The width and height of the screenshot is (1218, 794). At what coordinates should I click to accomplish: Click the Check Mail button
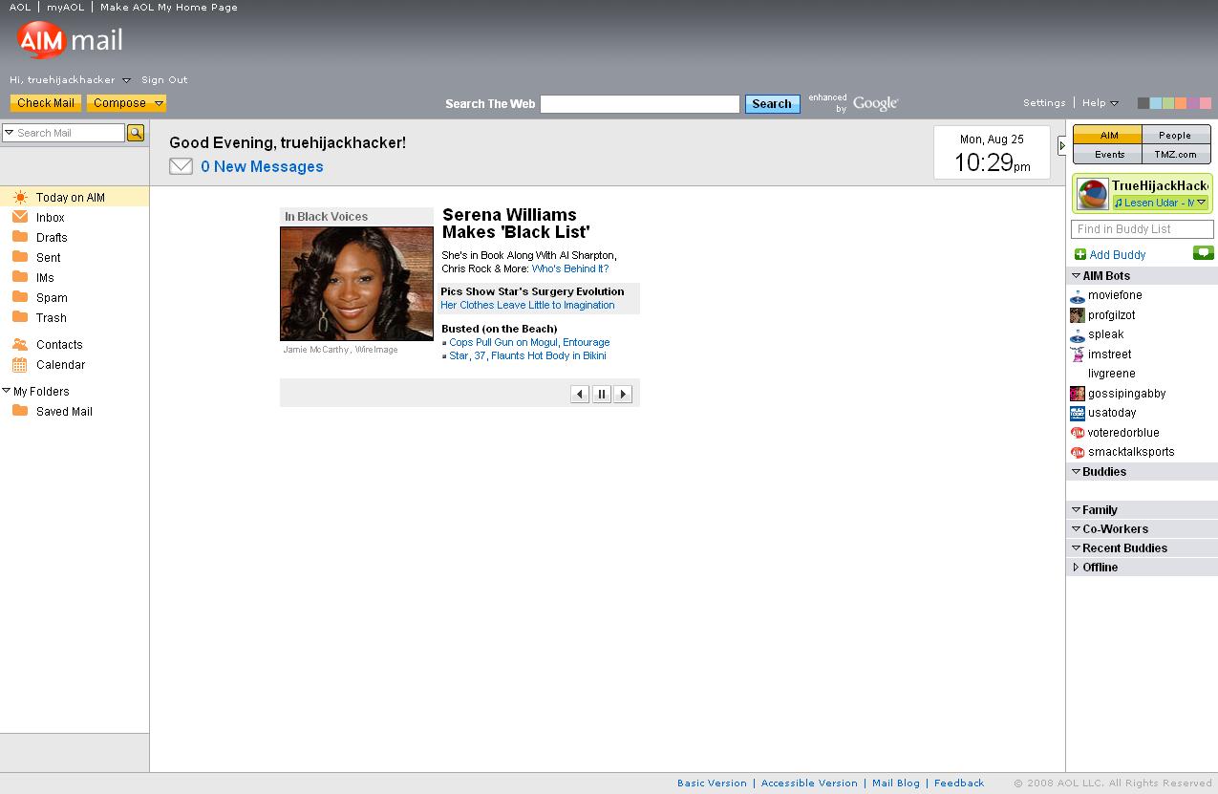[x=46, y=103]
